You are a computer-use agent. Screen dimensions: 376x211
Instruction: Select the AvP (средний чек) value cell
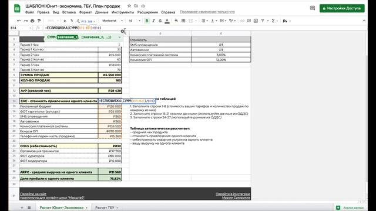pyautogui.click(x=110, y=91)
